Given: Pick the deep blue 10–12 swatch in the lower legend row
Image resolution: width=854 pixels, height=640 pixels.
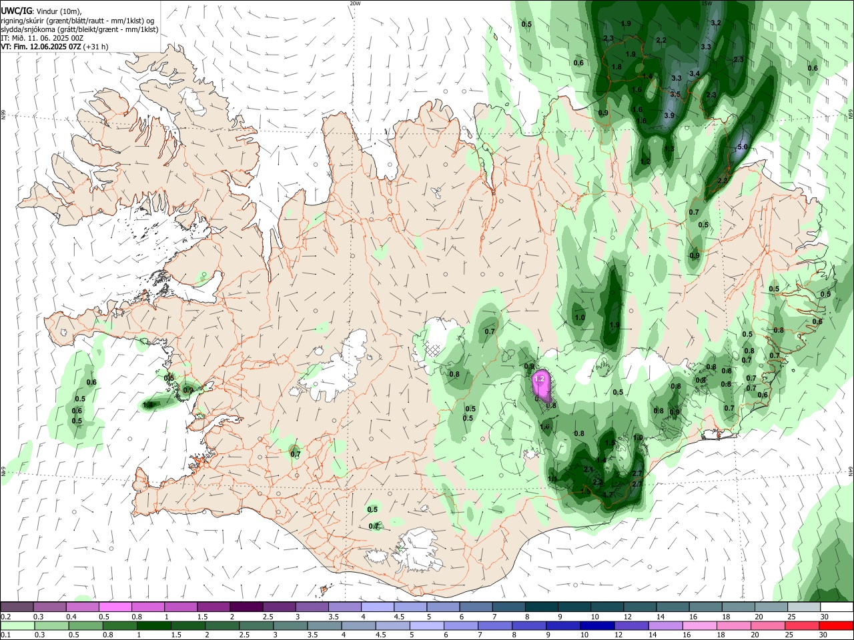Looking at the screenshot, I should 596,626.
